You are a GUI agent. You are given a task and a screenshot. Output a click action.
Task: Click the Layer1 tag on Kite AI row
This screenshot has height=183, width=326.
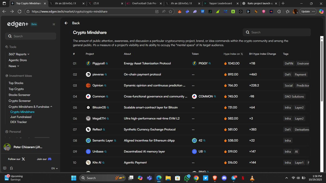pyautogui.click(x=299, y=163)
